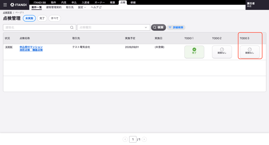The width and height of the screenshot is (269, 145).
Task: Click the filter icon of 詳細検索
Action: [x=170, y=27]
